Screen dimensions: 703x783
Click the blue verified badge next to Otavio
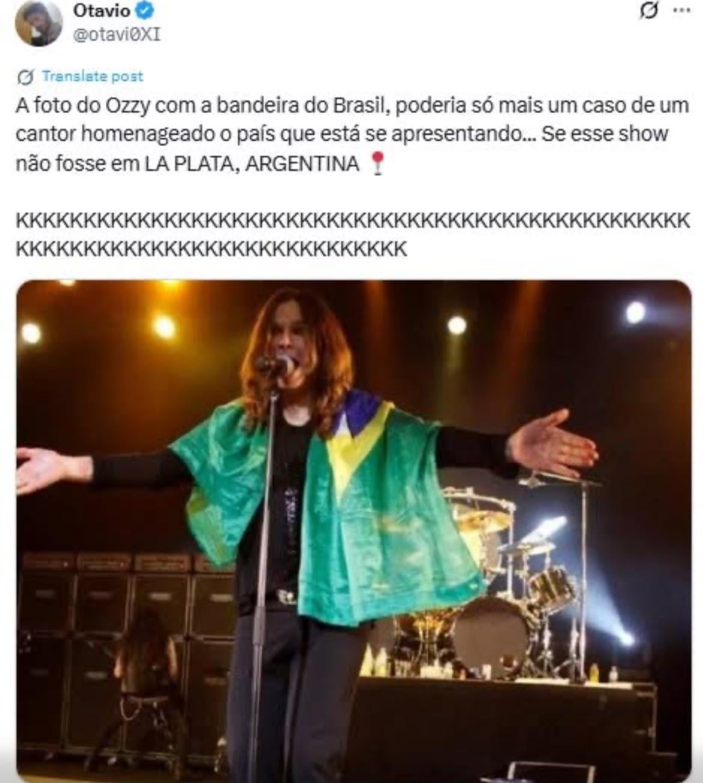click(146, 11)
